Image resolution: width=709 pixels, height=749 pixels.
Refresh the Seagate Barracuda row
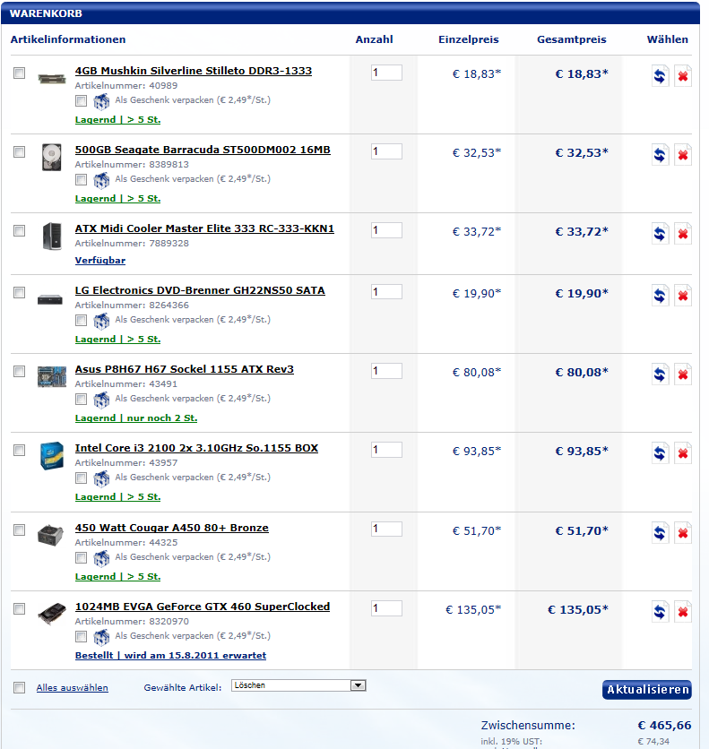tap(660, 154)
